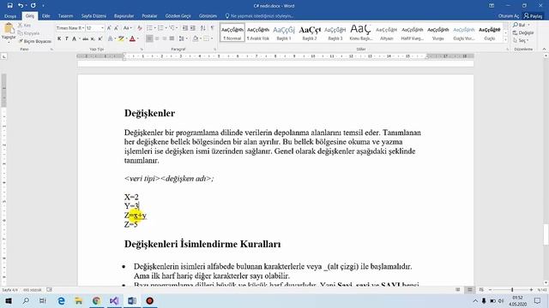Expand the styles gallery more arrow
The image size is (549, 308).
point(505,40)
